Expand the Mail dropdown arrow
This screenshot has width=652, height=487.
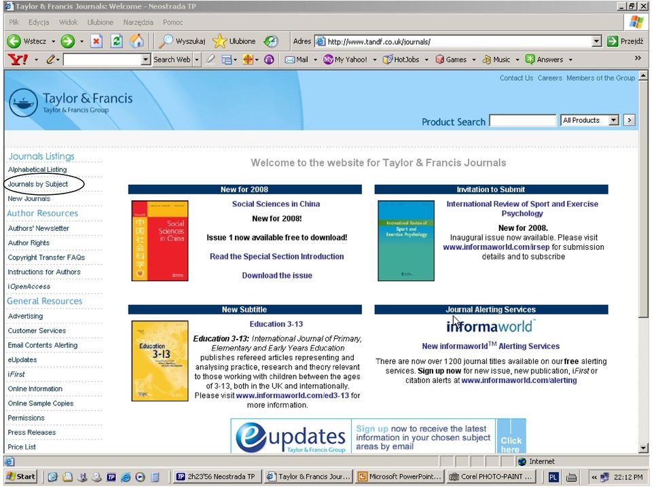315,60
